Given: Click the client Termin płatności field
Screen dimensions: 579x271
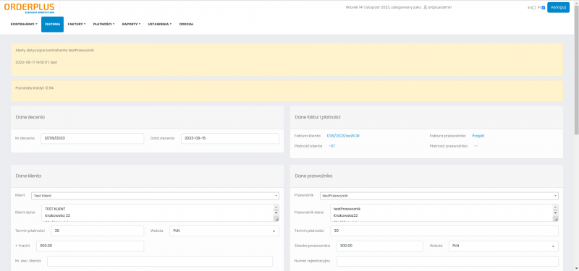Looking at the screenshot, I should [98, 231].
